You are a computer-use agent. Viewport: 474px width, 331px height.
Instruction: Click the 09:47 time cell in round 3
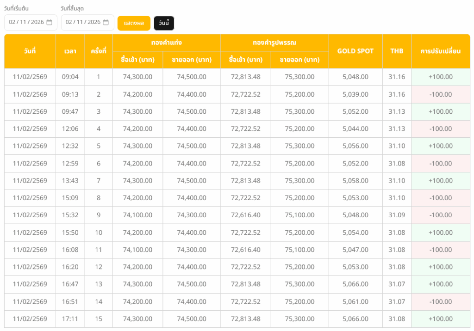pyautogui.click(x=70, y=111)
